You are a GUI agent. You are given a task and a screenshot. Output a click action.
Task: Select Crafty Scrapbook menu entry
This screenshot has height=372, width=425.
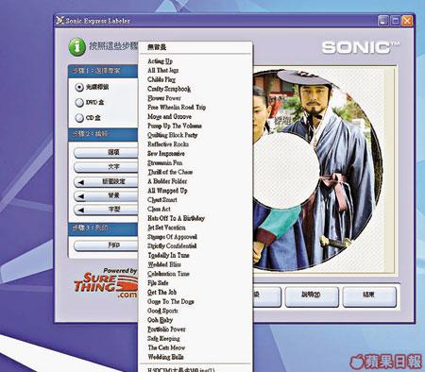195,89
